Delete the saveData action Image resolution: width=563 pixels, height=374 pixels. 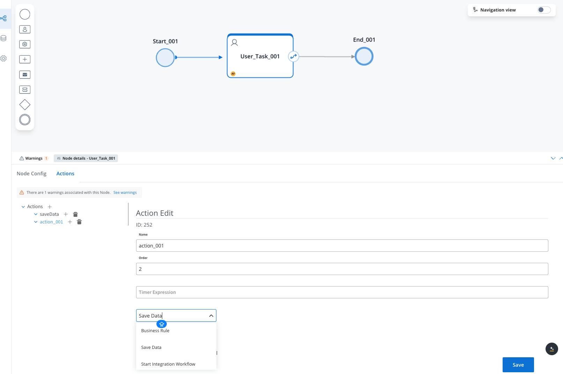pyautogui.click(x=75, y=214)
